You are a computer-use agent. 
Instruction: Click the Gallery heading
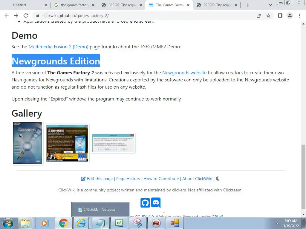tap(27, 113)
